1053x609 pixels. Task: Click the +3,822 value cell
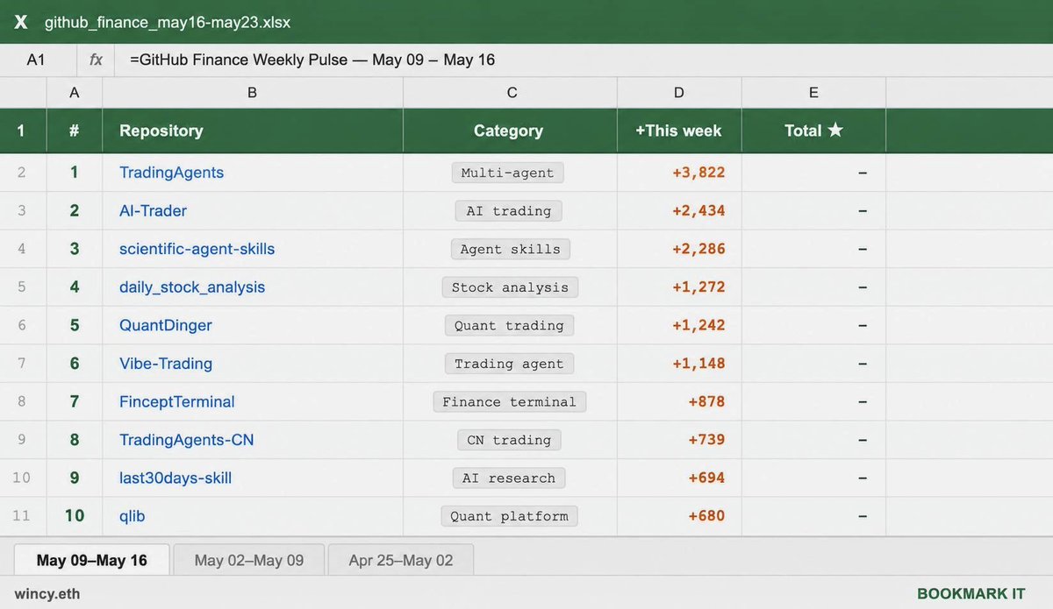[679, 173]
